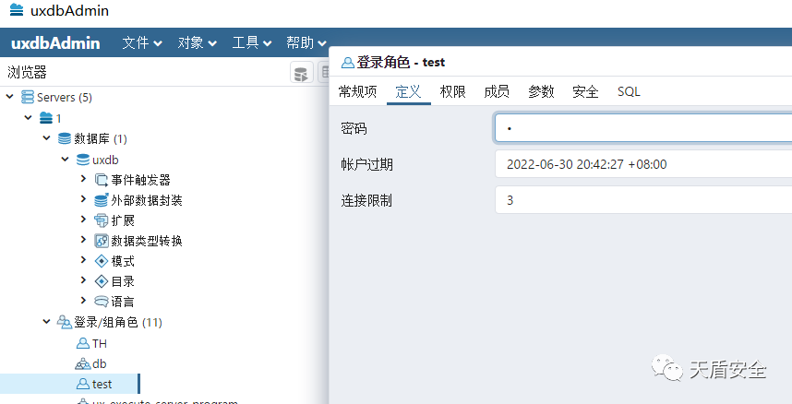
Task: Click the extensions (扩展) icon
Action: click(102, 220)
